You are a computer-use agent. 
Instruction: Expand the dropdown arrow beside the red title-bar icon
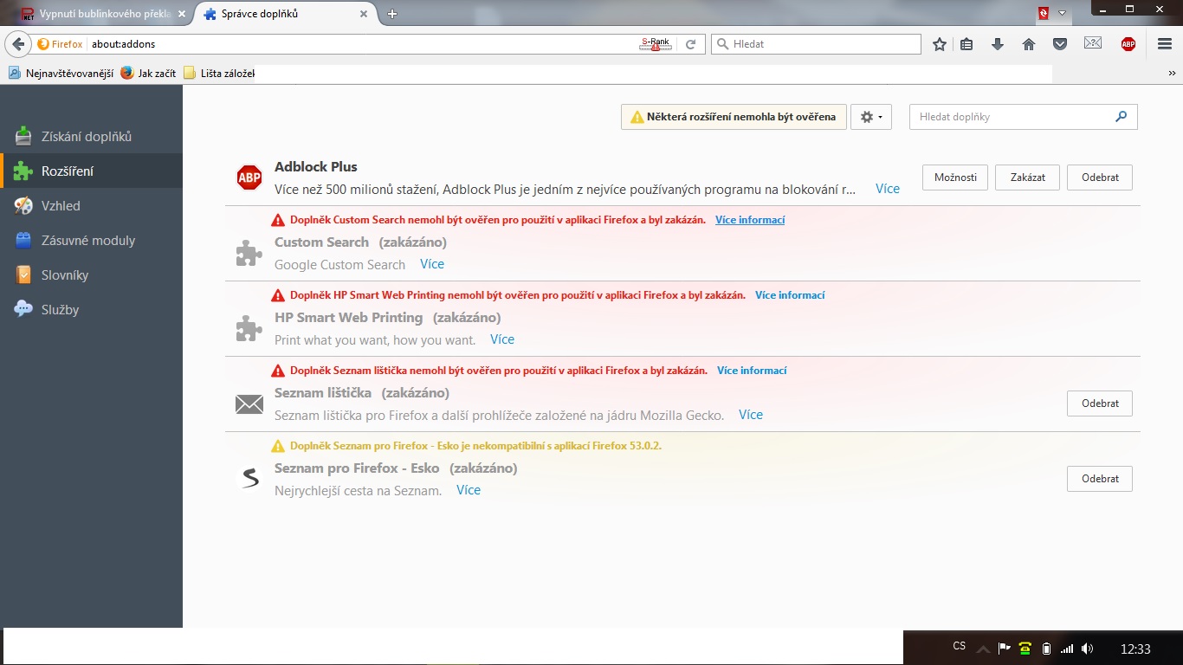click(x=1063, y=13)
